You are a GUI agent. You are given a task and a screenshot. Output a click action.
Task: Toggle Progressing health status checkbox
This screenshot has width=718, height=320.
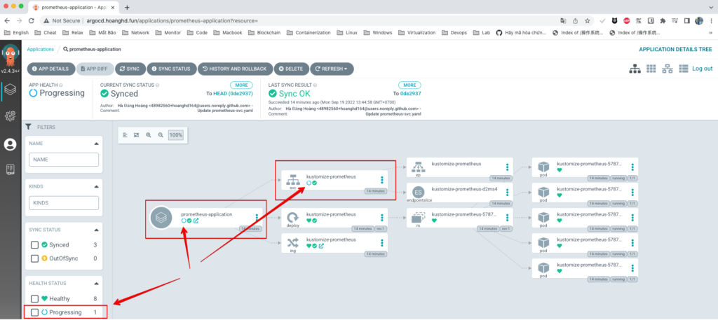click(x=35, y=312)
